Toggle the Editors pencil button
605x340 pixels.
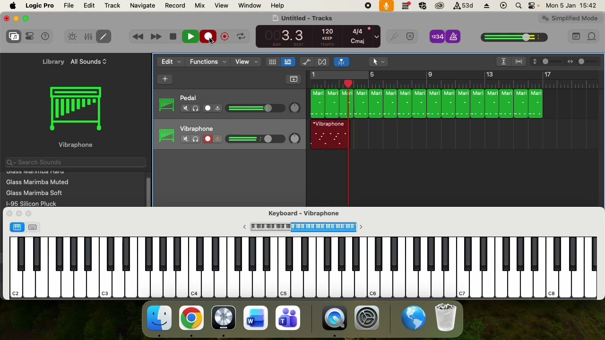click(x=104, y=36)
